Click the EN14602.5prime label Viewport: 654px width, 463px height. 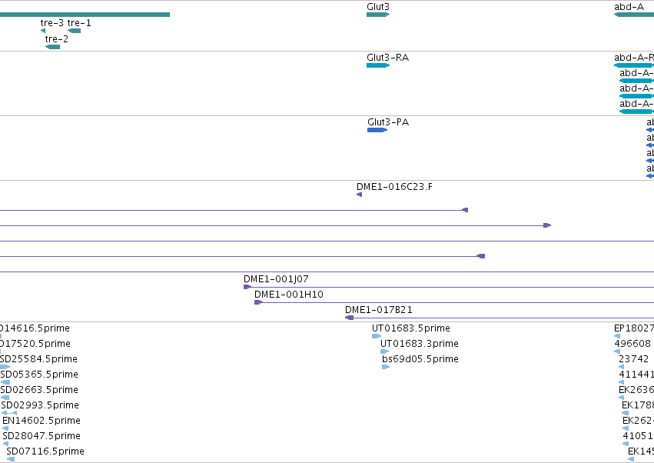pyautogui.click(x=41, y=421)
